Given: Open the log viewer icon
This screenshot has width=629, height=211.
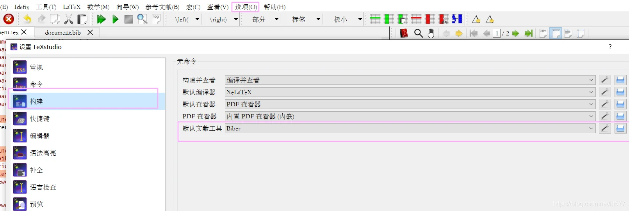Looking at the screenshot, I should point(156,19).
